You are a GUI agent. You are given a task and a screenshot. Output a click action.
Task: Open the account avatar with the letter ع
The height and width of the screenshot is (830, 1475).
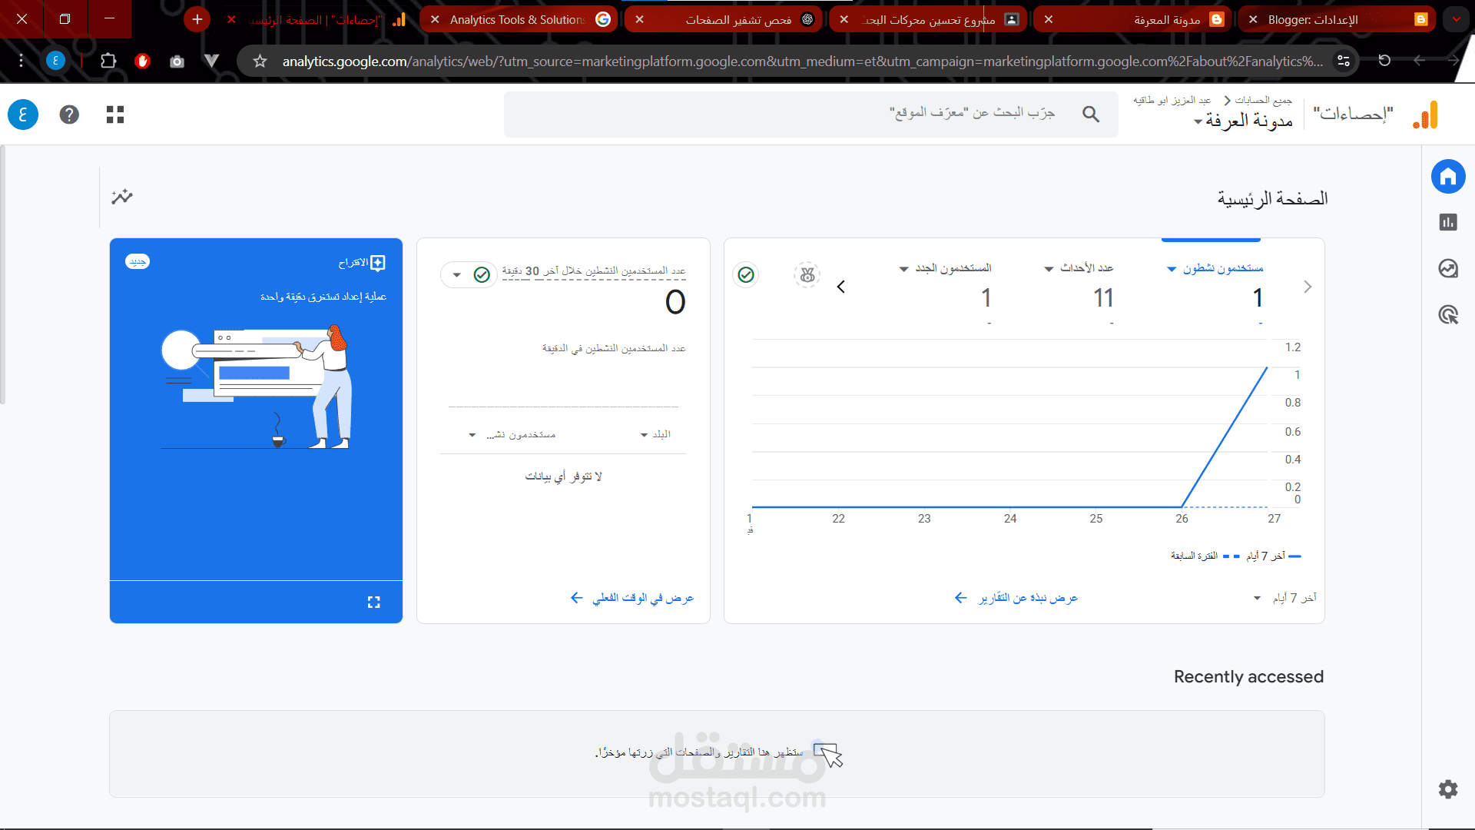point(23,115)
